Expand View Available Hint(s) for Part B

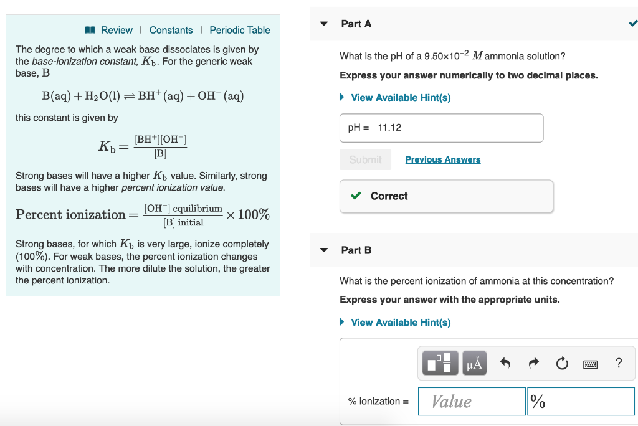click(x=399, y=323)
